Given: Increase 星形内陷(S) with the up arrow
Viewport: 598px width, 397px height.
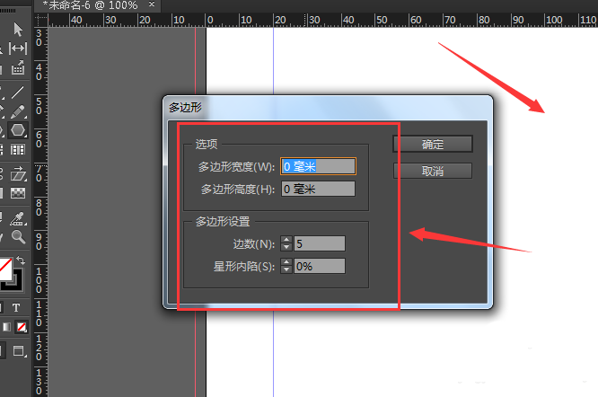Looking at the screenshot, I should [286, 262].
